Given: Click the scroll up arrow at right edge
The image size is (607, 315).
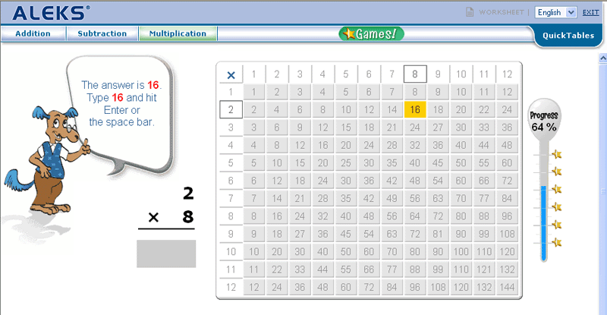Looking at the screenshot, I should (602, 58).
